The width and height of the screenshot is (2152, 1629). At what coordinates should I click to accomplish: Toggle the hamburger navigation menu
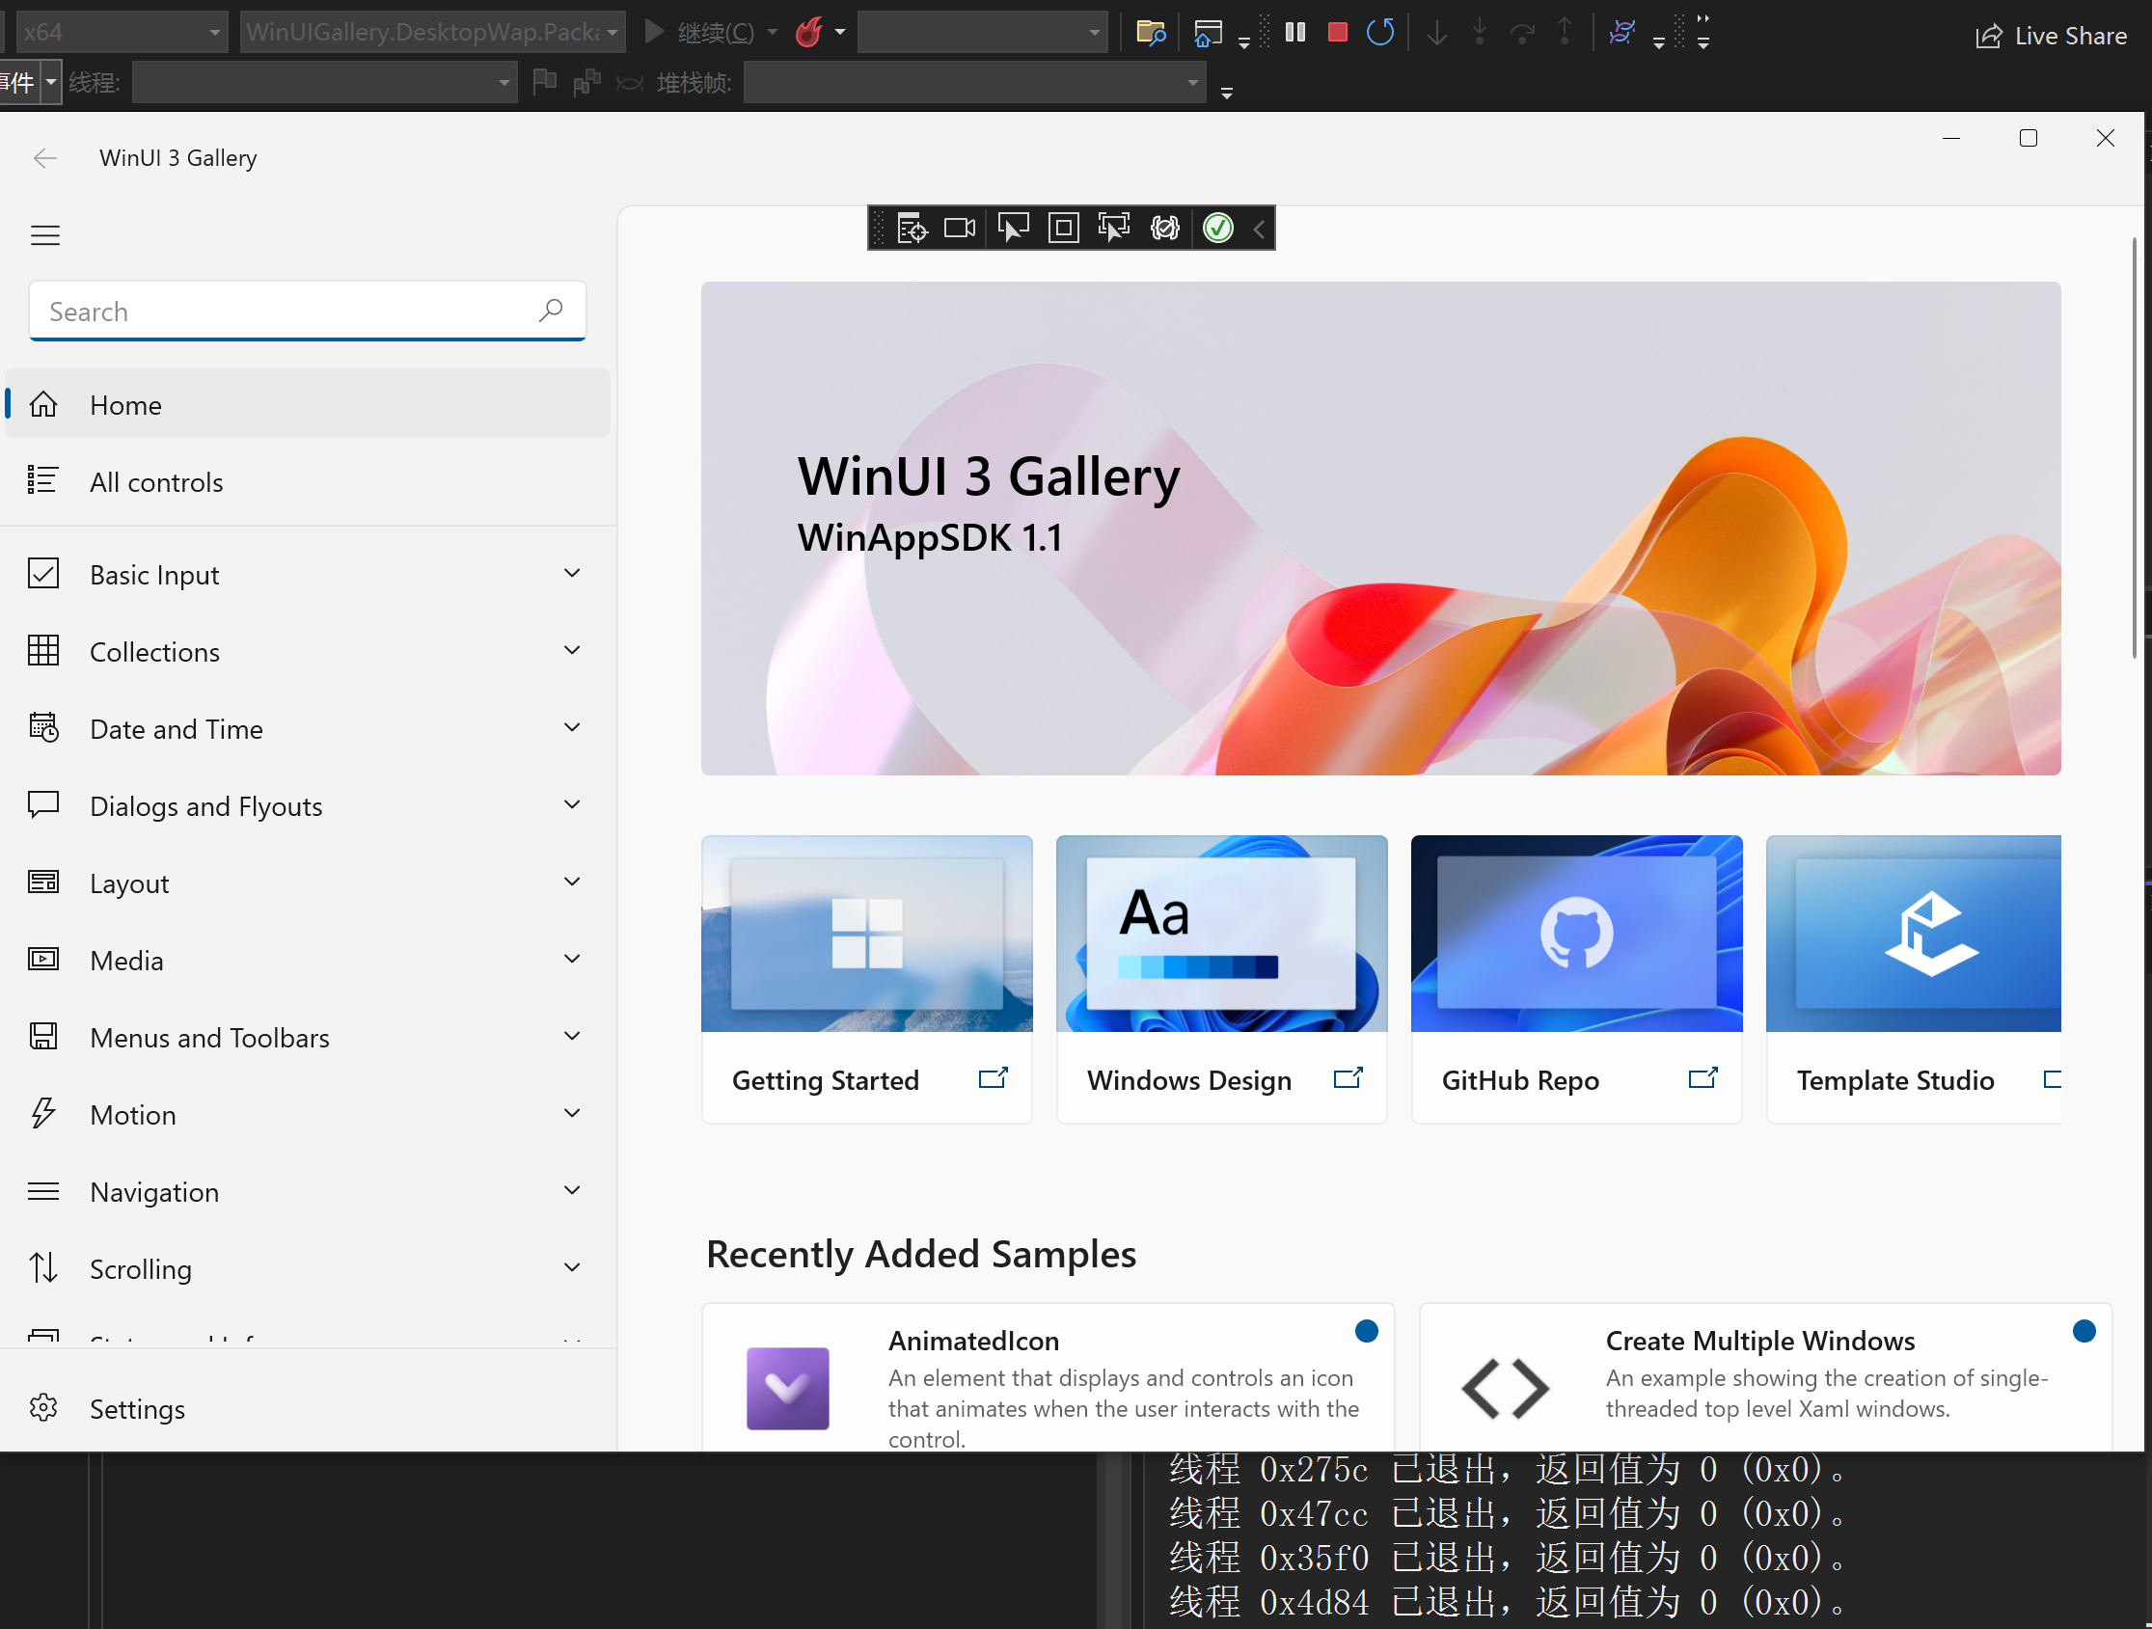(x=44, y=235)
